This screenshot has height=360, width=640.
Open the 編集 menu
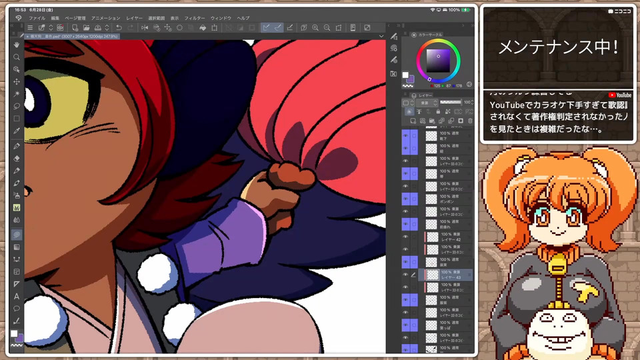click(55, 18)
